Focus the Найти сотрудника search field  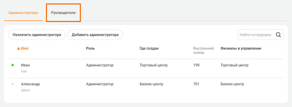coord(256,35)
